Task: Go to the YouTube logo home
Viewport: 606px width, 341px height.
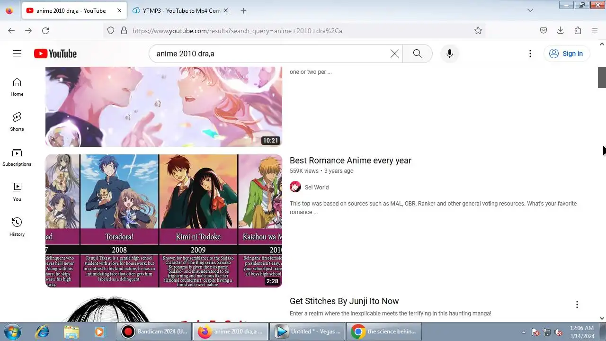Action: (55, 54)
